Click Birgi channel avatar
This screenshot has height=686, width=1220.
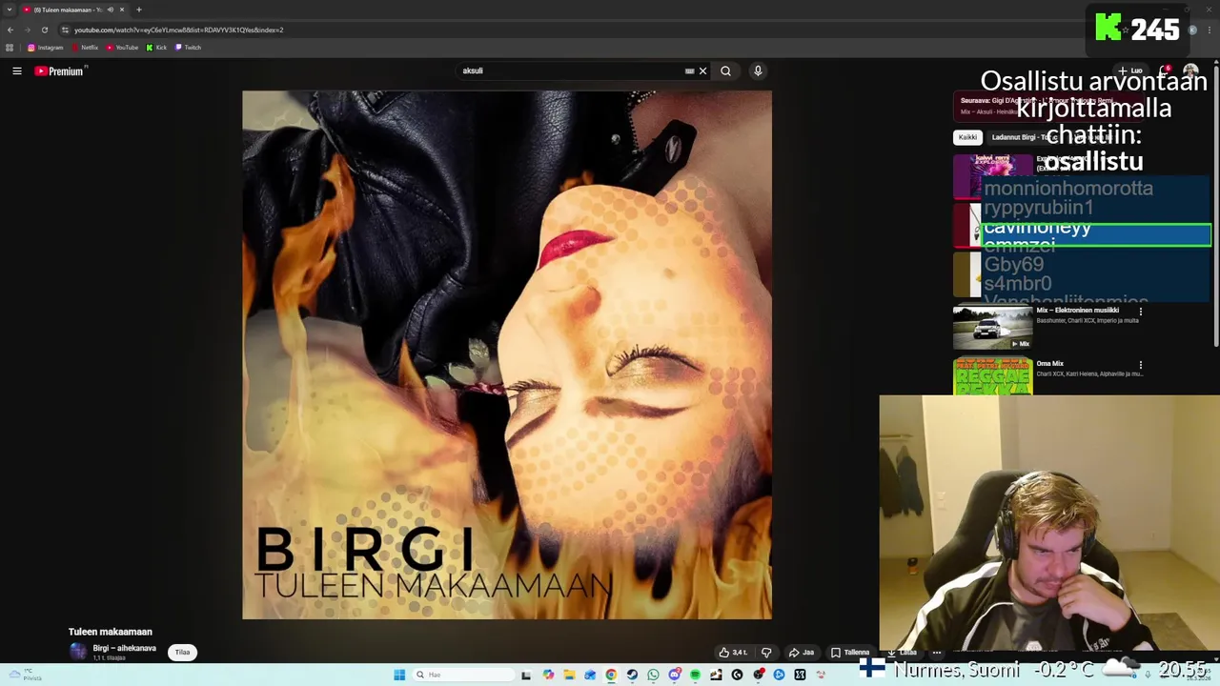pyautogui.click(x=77, y=652)
